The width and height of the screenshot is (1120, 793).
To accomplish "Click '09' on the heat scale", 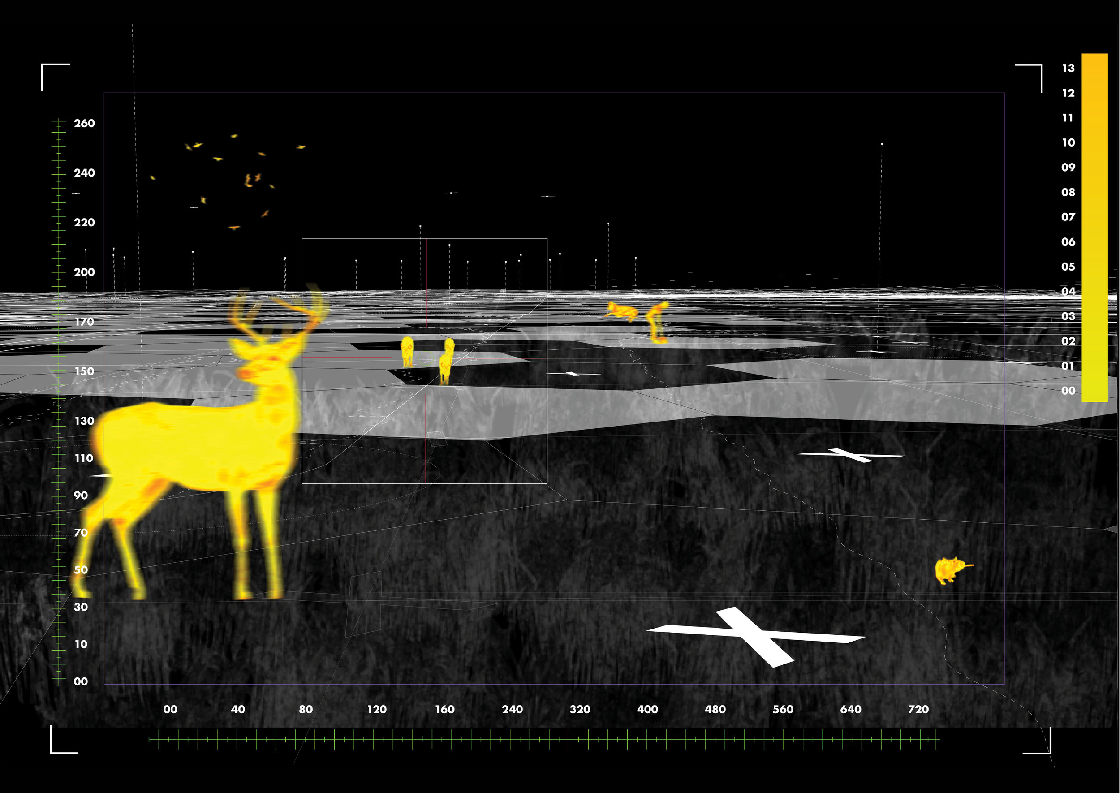I will 1068,168.
